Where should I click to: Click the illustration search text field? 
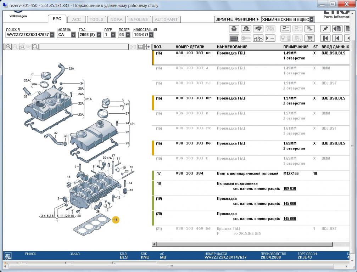84,47
